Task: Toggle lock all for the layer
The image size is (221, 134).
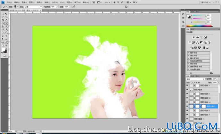Action: (199, 83)
